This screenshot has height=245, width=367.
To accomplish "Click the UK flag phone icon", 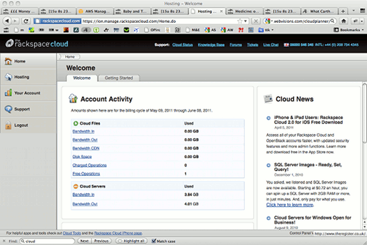I will point(286,45).
